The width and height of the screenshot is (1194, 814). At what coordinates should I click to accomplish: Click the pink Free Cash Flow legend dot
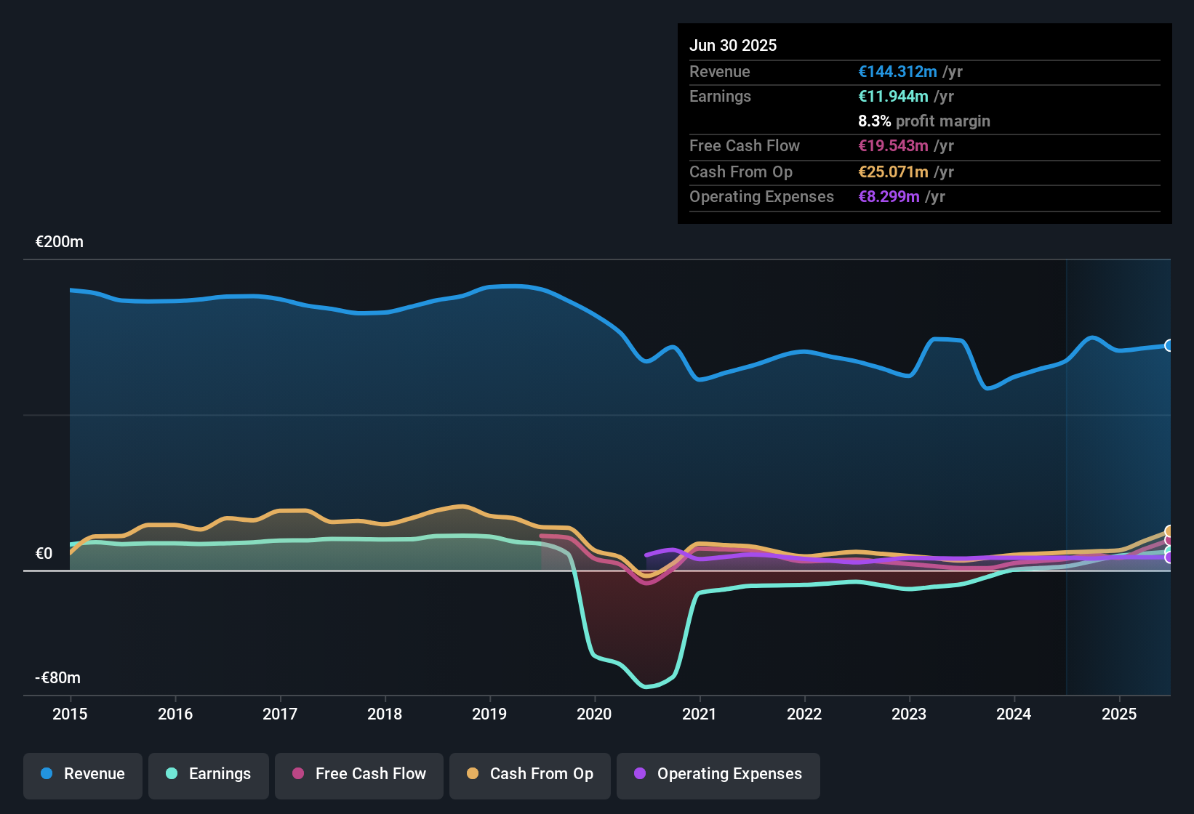point(297,775)
